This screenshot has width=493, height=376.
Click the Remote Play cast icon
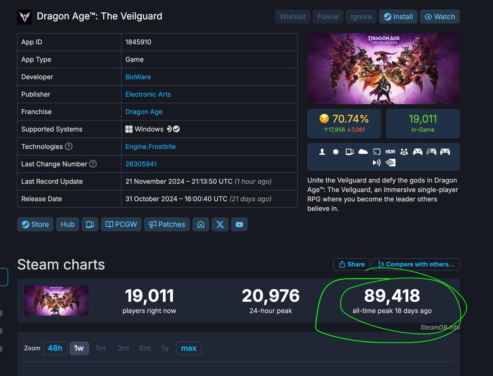tap(377, 152)
